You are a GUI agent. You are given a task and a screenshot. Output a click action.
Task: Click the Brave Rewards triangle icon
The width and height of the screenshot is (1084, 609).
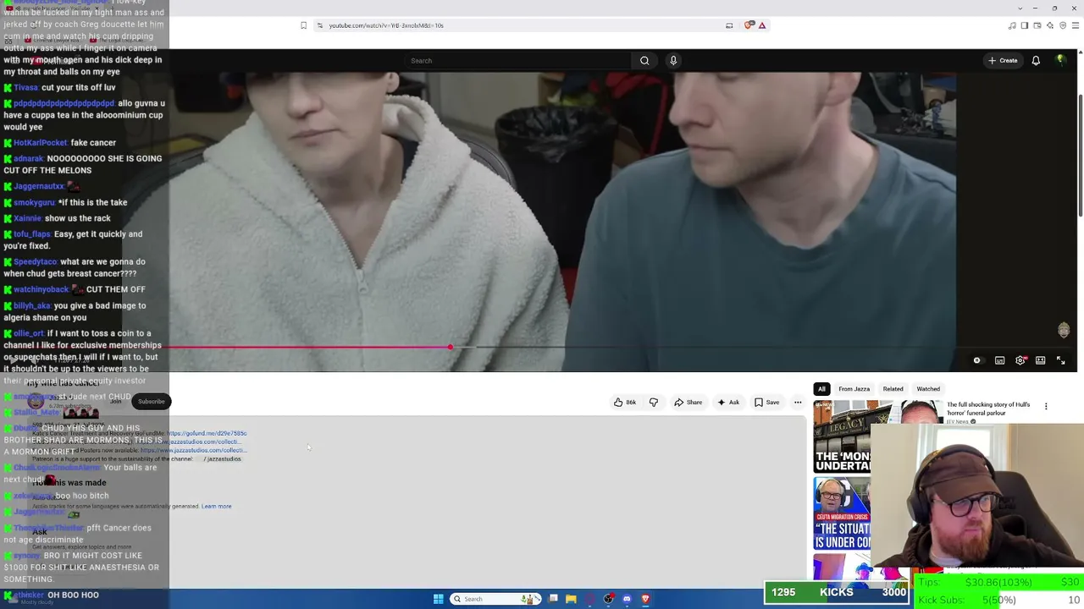[x=762, y=25]
